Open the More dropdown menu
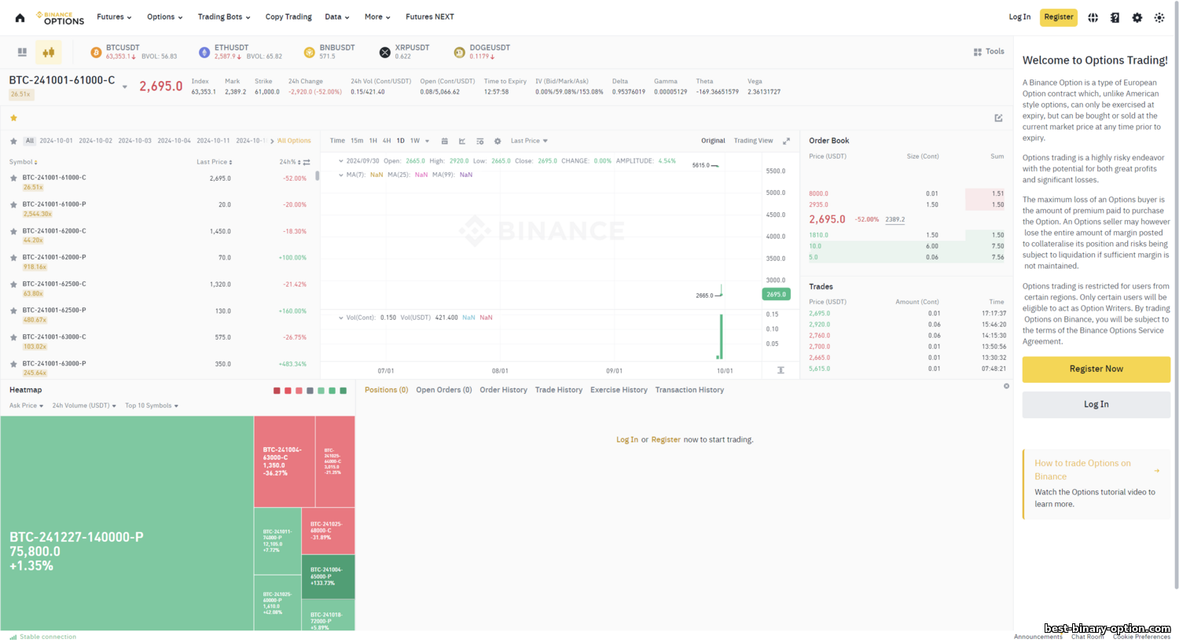Viewport: 1179px width, 643px height. 377,17
